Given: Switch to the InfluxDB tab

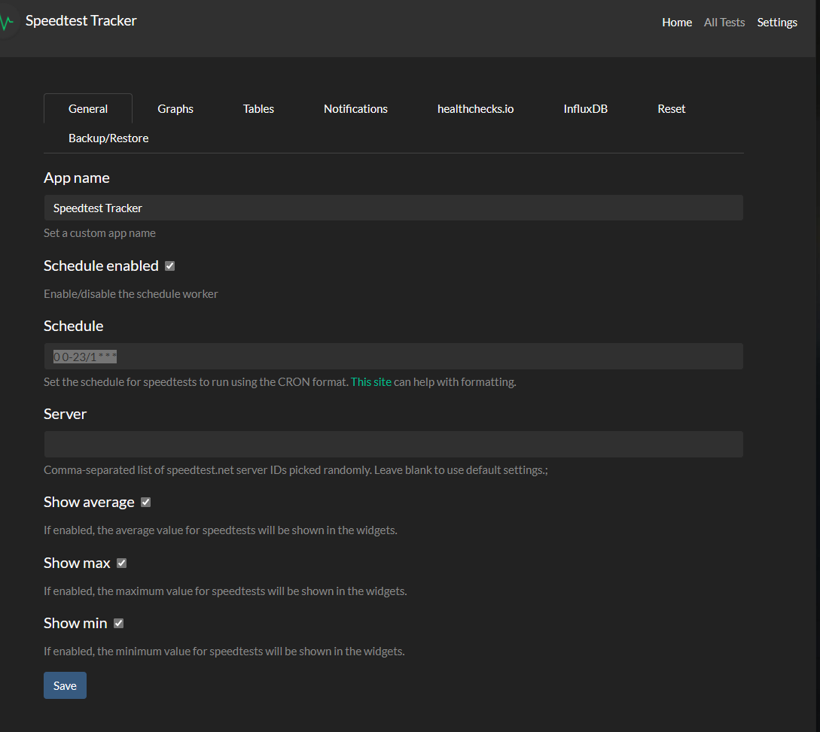Looking at the screenshot, I should click(x=585, y=108).
